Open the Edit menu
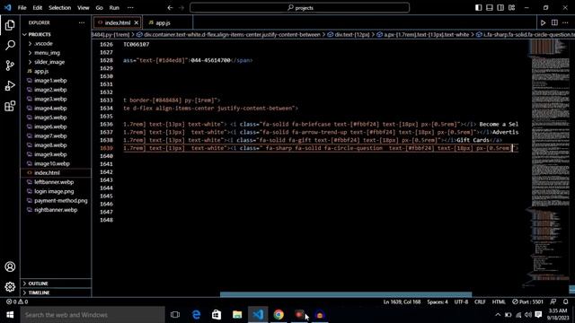The width and height of the screenshot is (575, 323). 38,8
